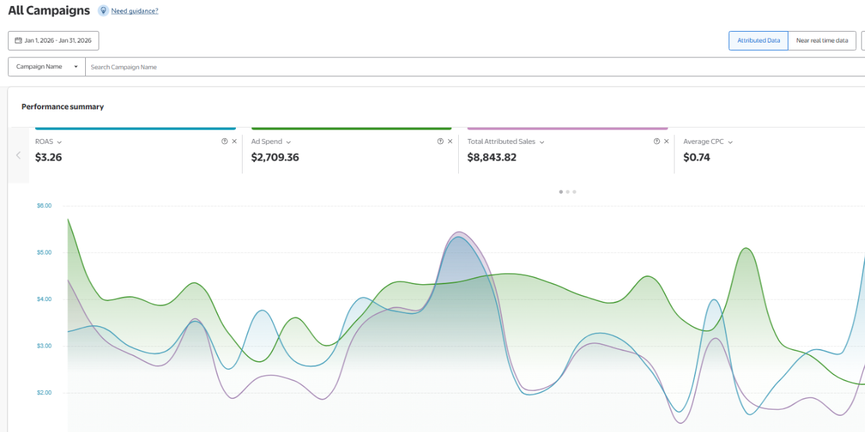
Task: Expand the Total Attributed Sales dropdown
Action: coord(542,142)
